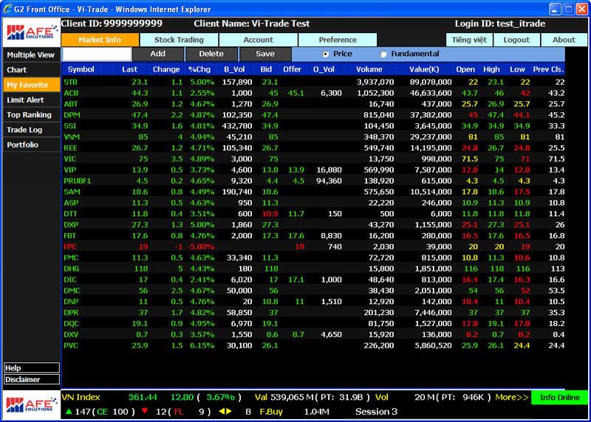Sort by Volume column header
The height and width of the screenshot is (422, 591).
369,69
